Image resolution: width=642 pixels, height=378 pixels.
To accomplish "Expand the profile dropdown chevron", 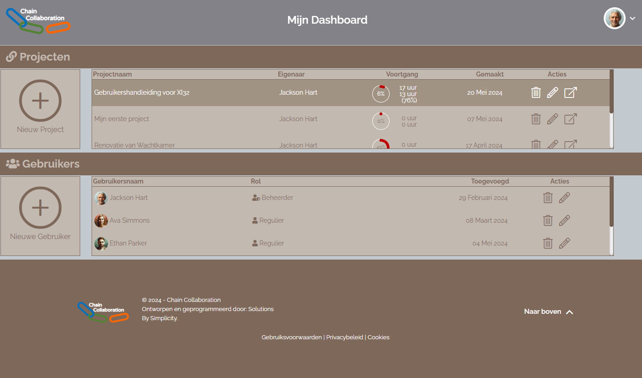I will (632, 18).
